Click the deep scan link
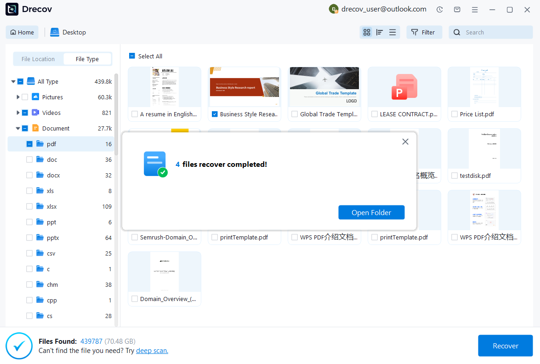The image size is (540, 364). tap(152, 351)
